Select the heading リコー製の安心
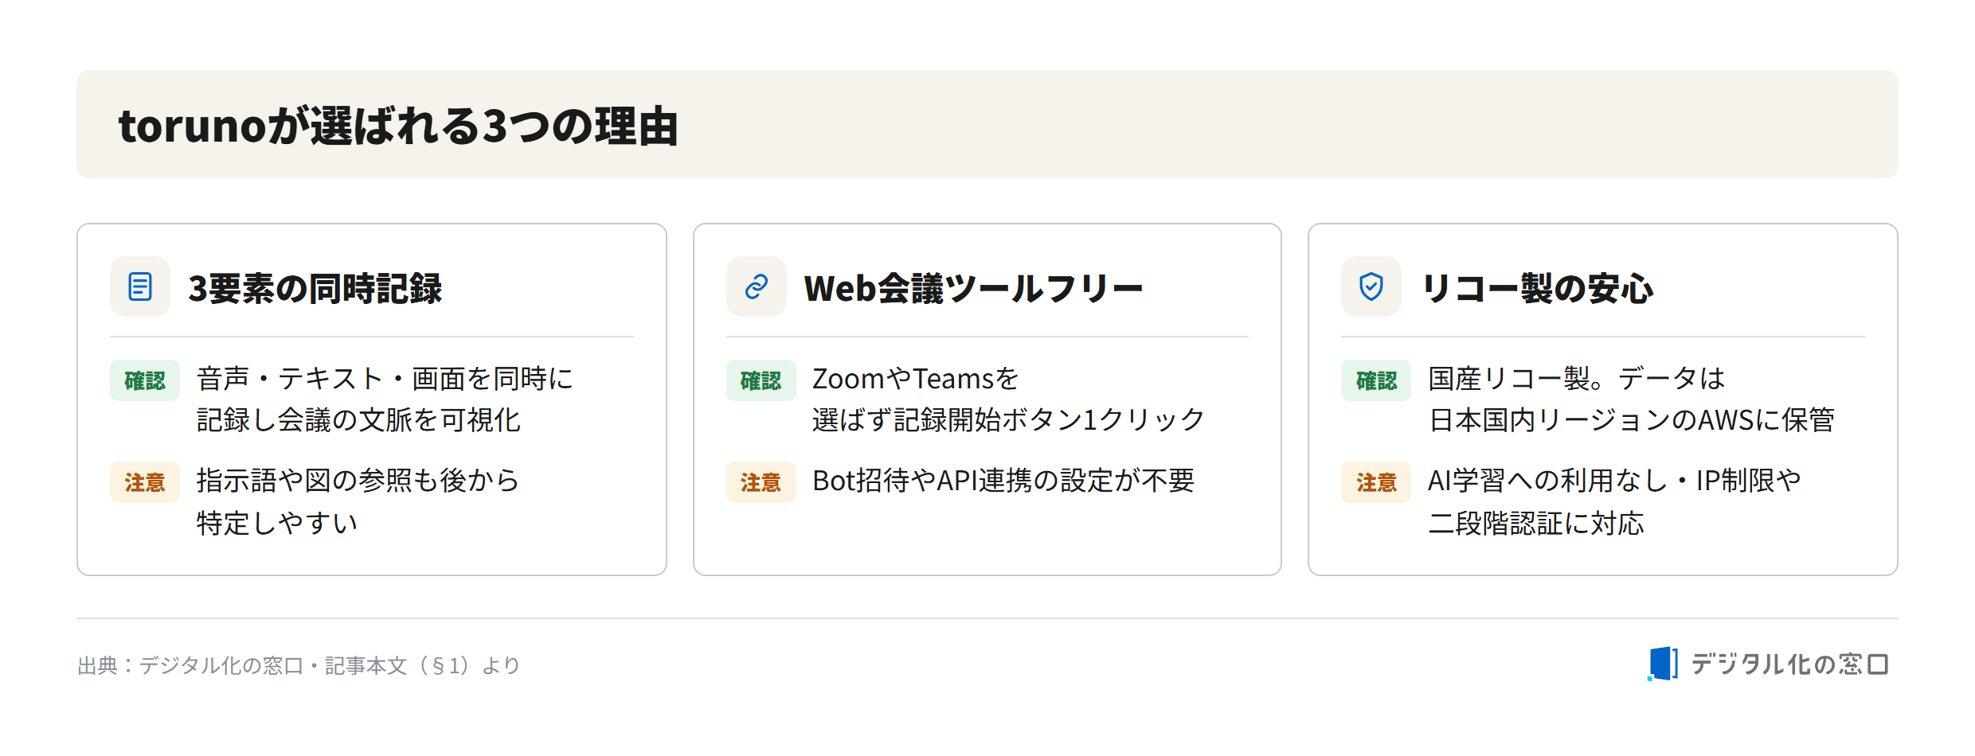This screenshot has height=756, width=1975. click(1537, 288)
